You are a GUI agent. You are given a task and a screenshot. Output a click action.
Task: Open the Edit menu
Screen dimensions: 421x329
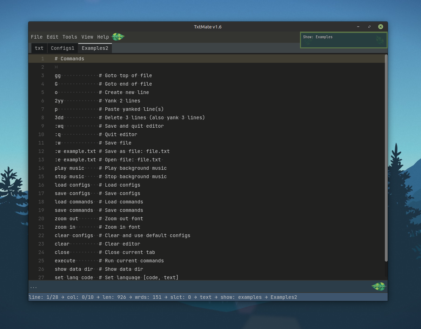pos(52,37)
